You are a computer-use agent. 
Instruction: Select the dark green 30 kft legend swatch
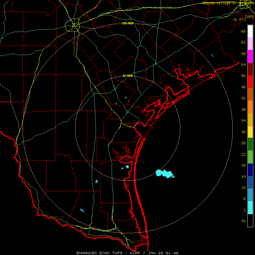(250, 144)
